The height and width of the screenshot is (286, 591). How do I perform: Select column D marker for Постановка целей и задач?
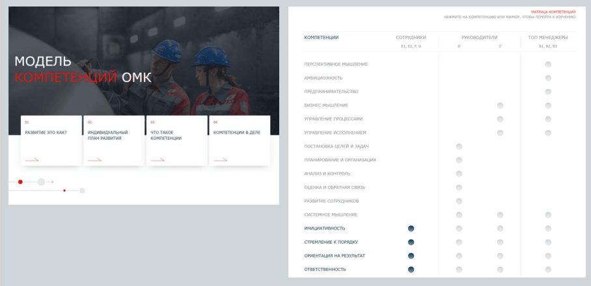coord(459,146)
